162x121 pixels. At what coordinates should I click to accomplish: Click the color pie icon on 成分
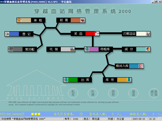pos(148,49)
